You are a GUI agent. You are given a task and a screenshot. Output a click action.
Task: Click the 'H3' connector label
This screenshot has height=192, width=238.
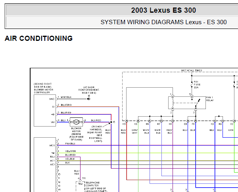coord(124,124)
